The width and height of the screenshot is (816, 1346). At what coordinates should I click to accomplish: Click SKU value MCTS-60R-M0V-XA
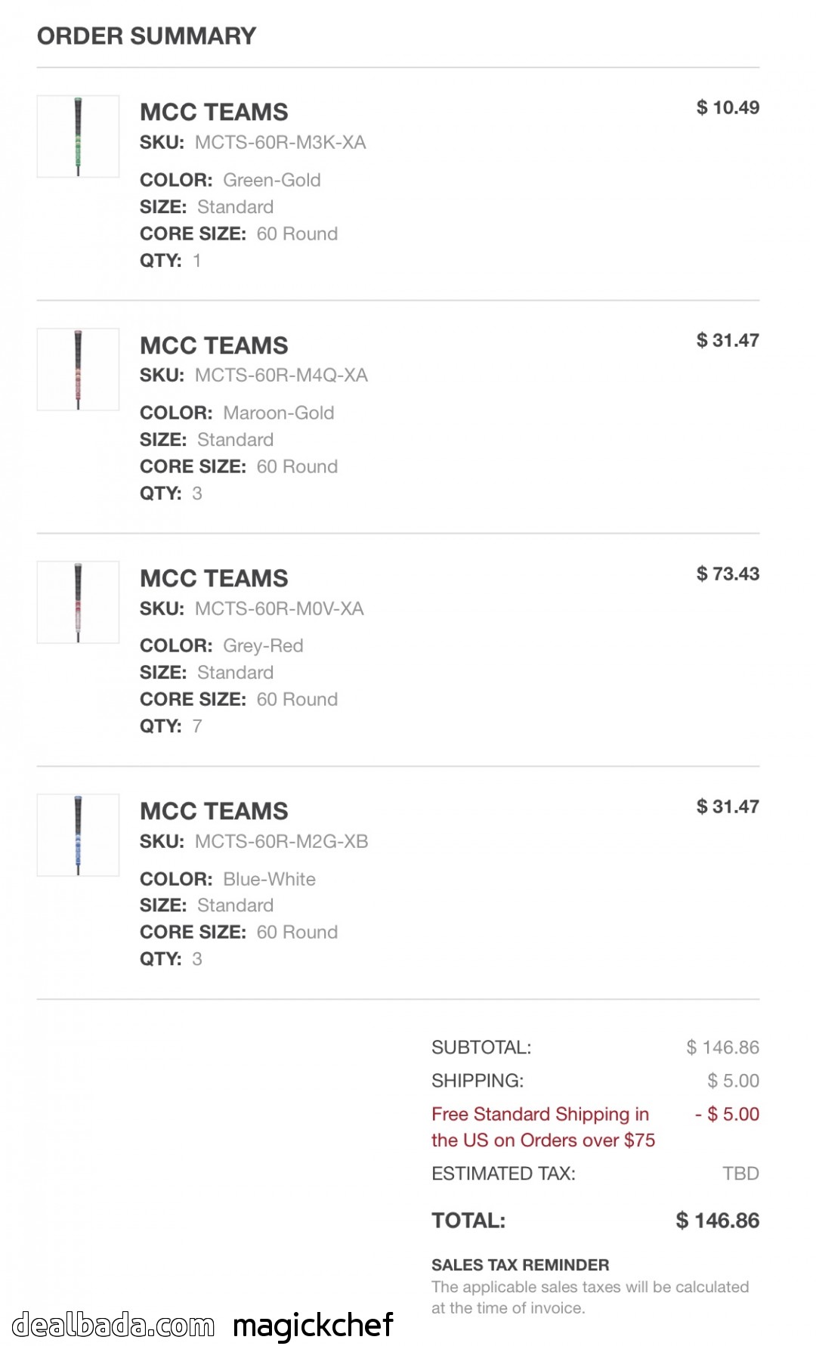pos(280,608)
